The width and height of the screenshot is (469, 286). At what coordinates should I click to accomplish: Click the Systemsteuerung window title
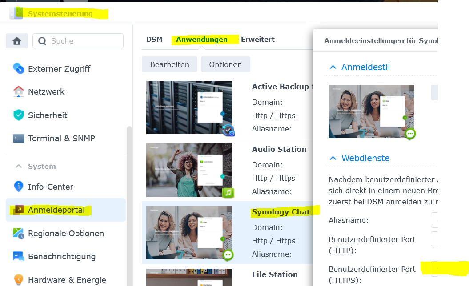pyautogui.click(x=60, y=13)
